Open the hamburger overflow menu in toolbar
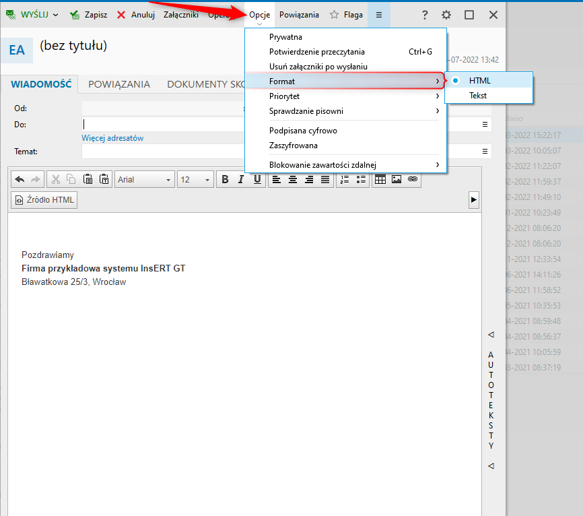This screenshot has width=583, height=516. [x=379, y=15]
